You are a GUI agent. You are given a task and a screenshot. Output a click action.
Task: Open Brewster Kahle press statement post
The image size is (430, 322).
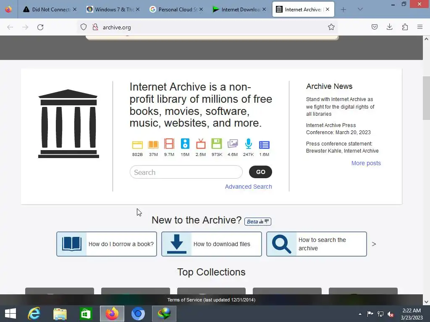click(342, 147)
